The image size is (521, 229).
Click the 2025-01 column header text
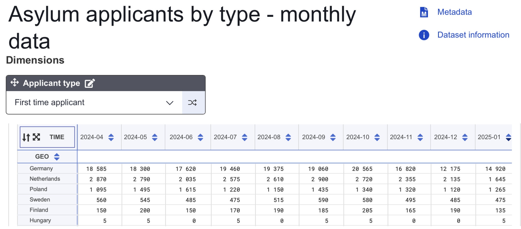coord(489,137)
